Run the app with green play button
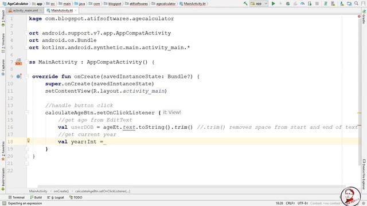This screenshot has width=367, height=206. (273, 3)
